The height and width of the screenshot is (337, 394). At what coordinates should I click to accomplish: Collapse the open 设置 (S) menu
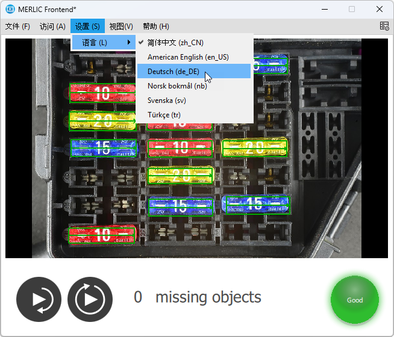pos(87,26)
